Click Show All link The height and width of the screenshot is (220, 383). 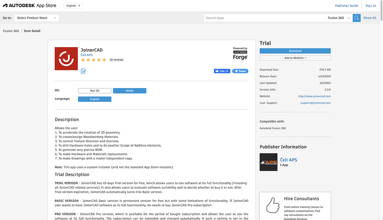coord(370,18)
